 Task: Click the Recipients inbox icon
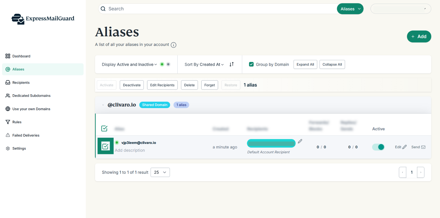tap(8, 82)
